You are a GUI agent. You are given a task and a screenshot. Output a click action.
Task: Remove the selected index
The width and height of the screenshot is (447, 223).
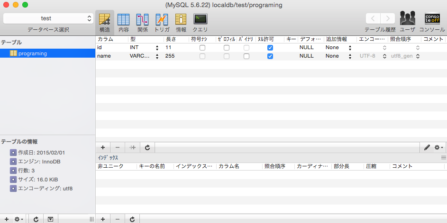click(x=118, y=219)
